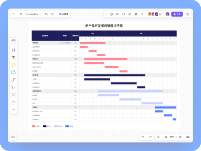Pick the sticky note tool
This screenshot has height=151, width=201.
pyautogui.click(x=13, y=65)
